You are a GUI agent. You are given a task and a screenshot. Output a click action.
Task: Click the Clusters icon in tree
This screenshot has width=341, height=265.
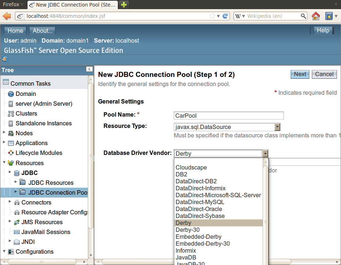pos(11,113)
